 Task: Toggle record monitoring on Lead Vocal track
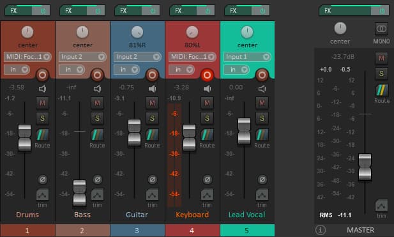click(x=262, y=89)
